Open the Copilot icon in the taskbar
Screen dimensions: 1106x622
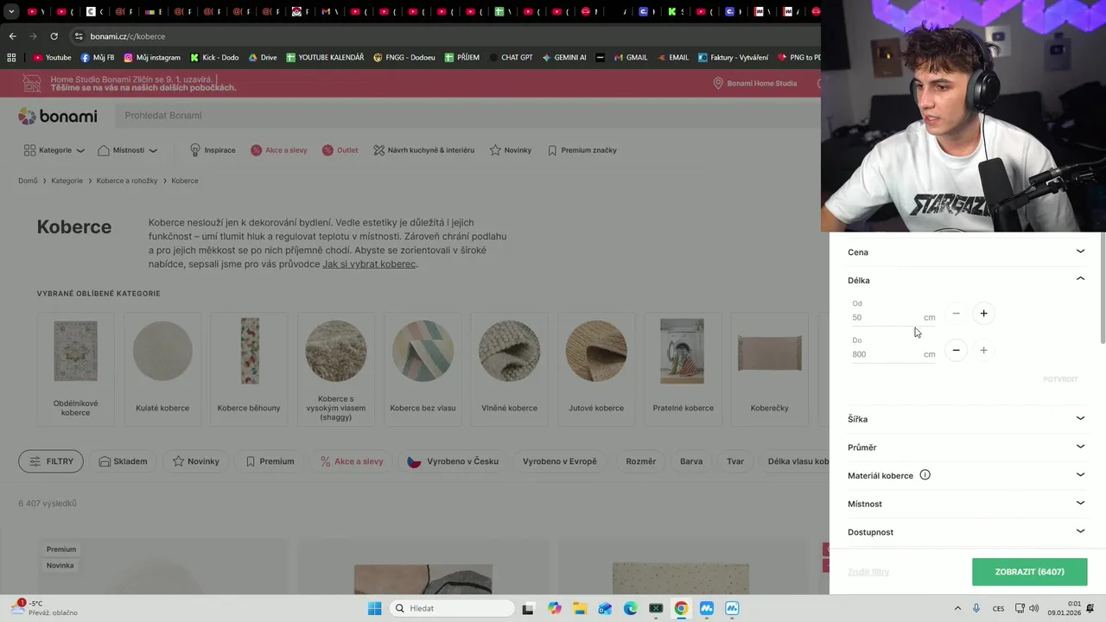pyautogui.click(x=554, y=608)
